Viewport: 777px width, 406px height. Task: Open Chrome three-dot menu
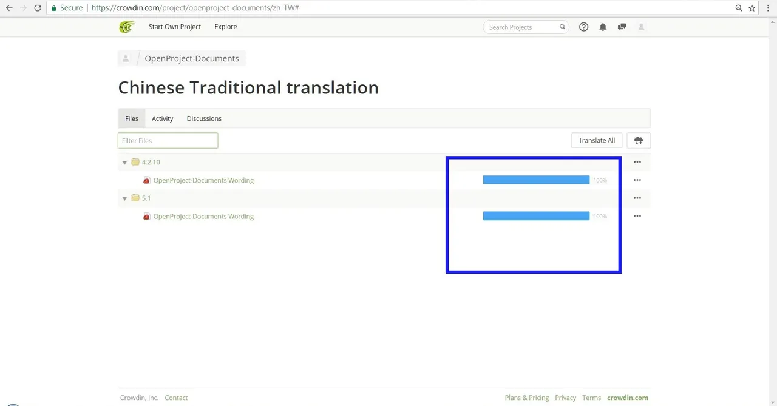767,8
